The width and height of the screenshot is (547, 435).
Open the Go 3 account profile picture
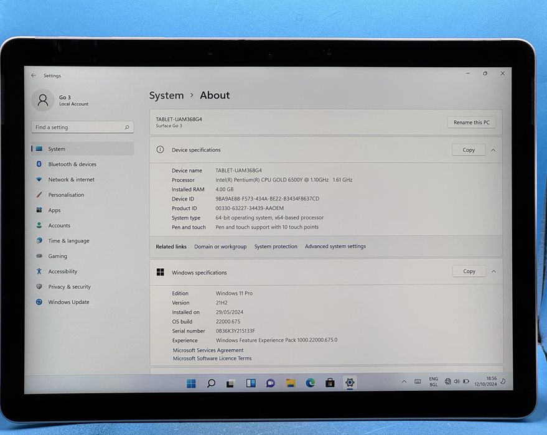pyautogui.click(x=43, y=100)
